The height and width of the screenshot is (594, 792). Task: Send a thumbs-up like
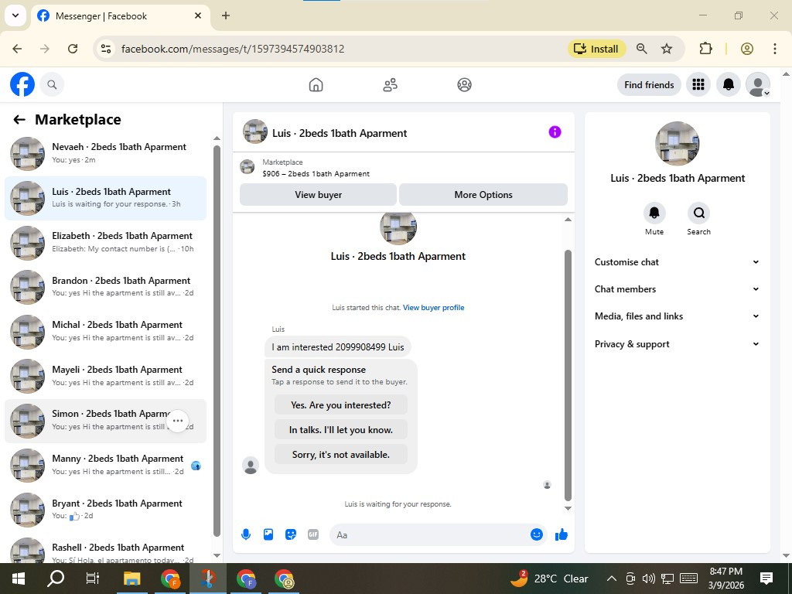coord(562,534)
